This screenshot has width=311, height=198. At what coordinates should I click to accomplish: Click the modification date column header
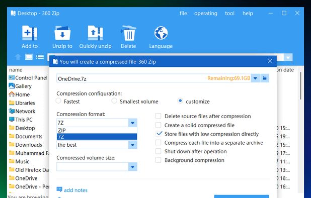click(285, 70)
